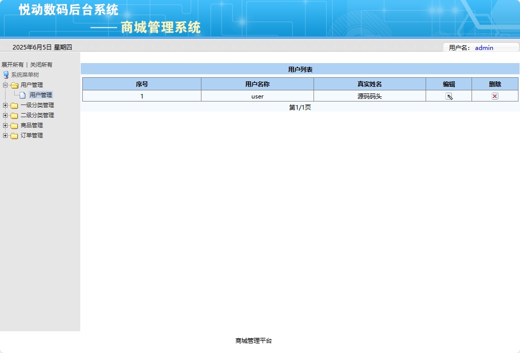
Task: Collapse the 用户管理 node via its minus box
Action: (5, 85)
